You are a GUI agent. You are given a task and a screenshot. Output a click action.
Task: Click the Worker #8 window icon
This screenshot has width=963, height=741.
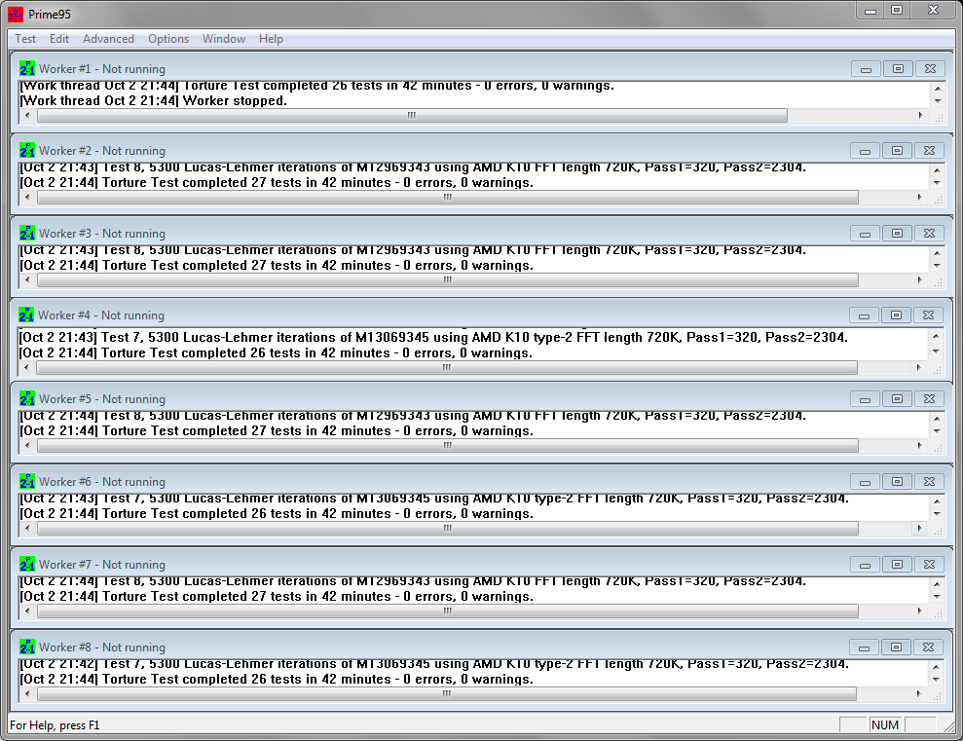(27, 647)
